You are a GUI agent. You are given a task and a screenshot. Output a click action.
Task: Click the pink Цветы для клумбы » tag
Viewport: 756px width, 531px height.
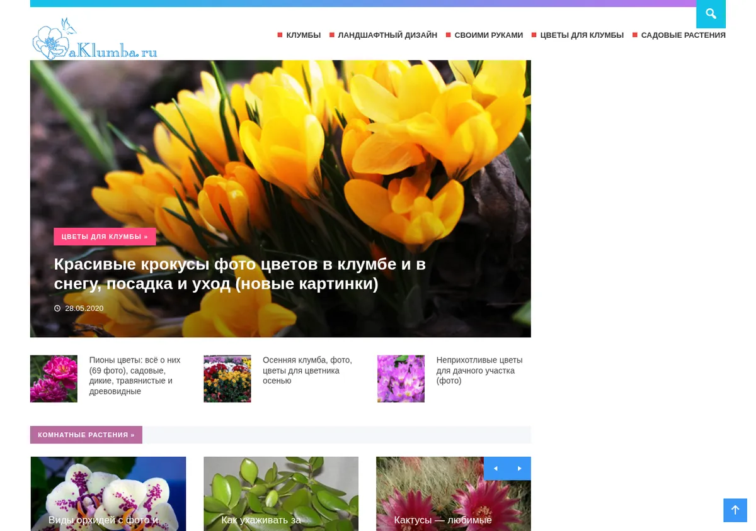pos(105,237)
